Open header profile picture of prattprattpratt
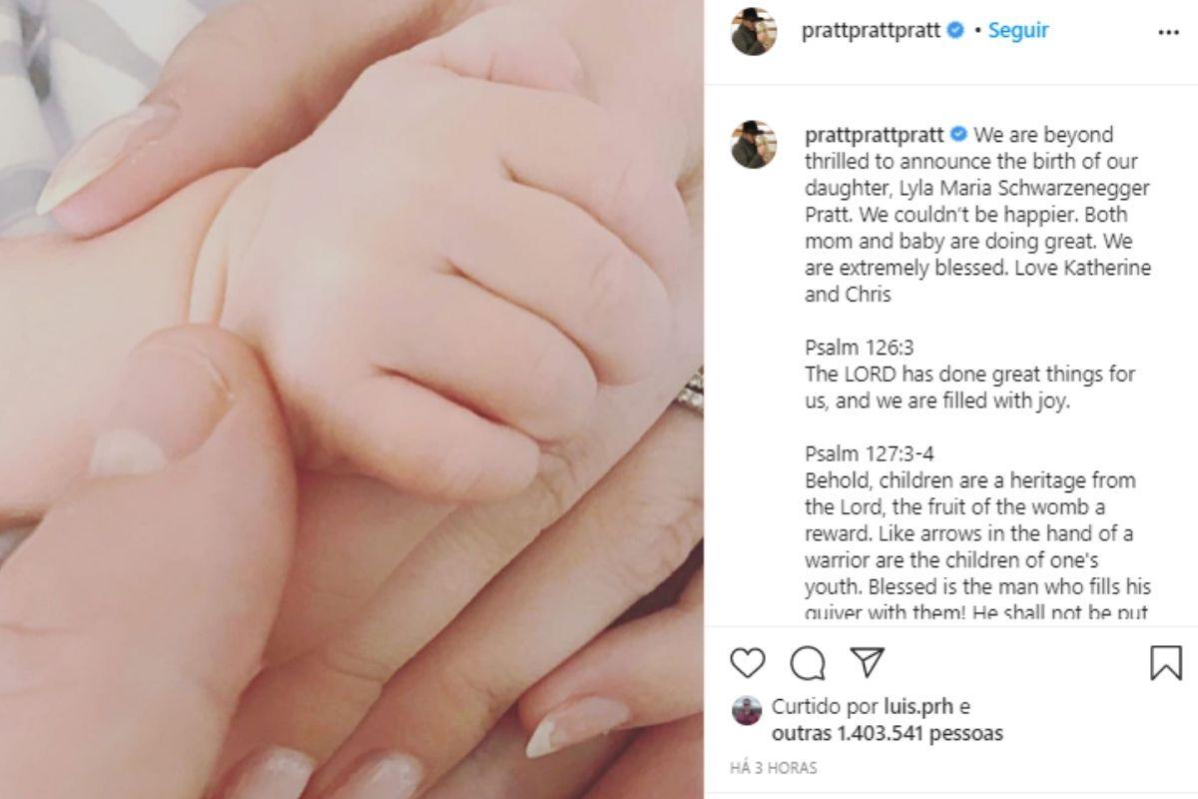The image size is (1198, 799). point(754,31)
